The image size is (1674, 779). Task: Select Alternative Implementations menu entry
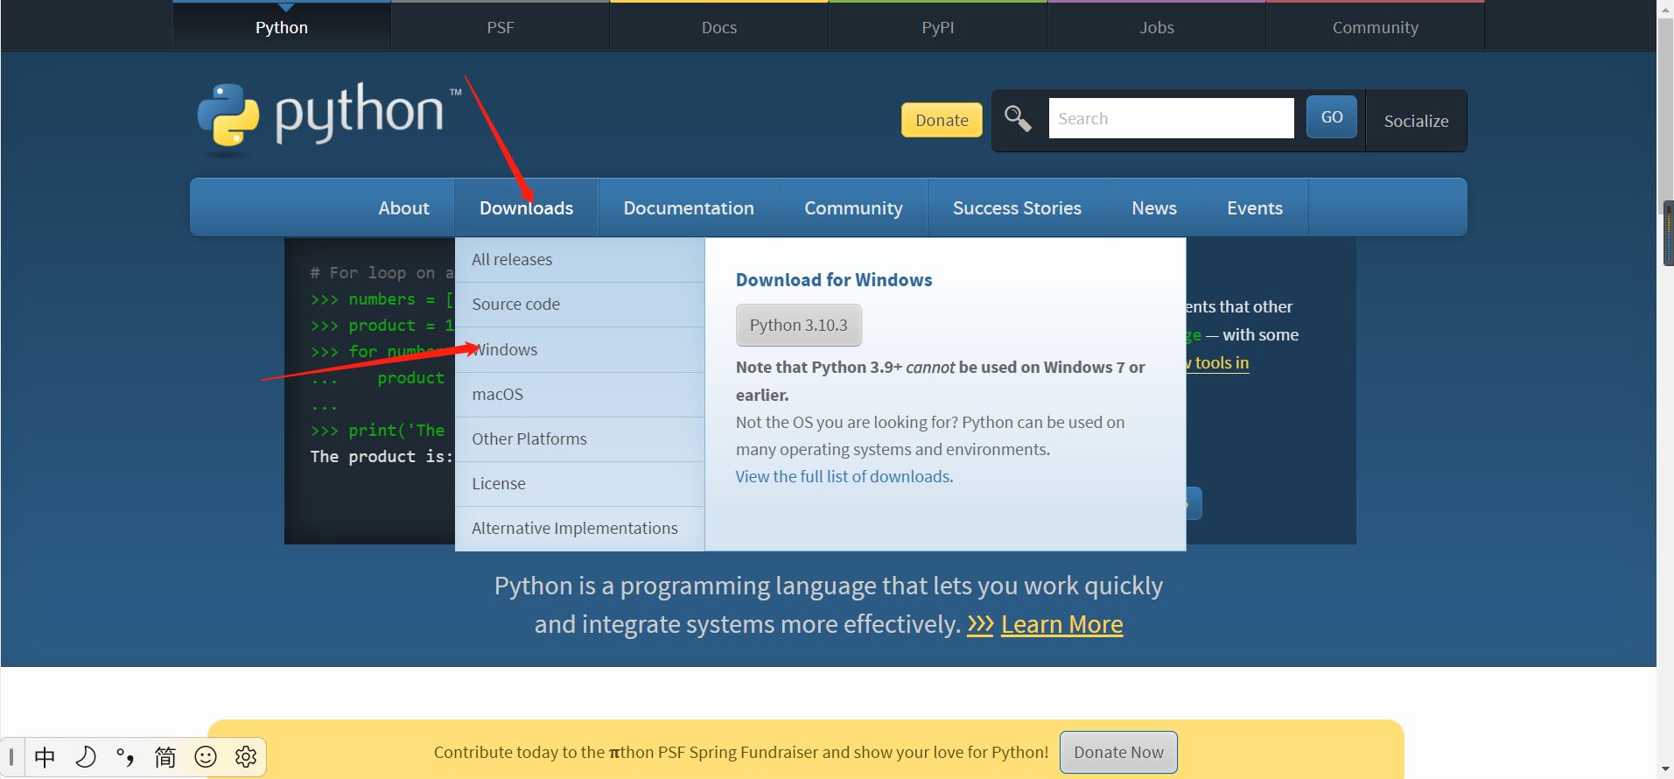(579, 529)
